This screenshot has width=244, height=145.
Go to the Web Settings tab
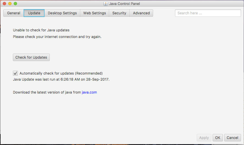tap(95, 13)
